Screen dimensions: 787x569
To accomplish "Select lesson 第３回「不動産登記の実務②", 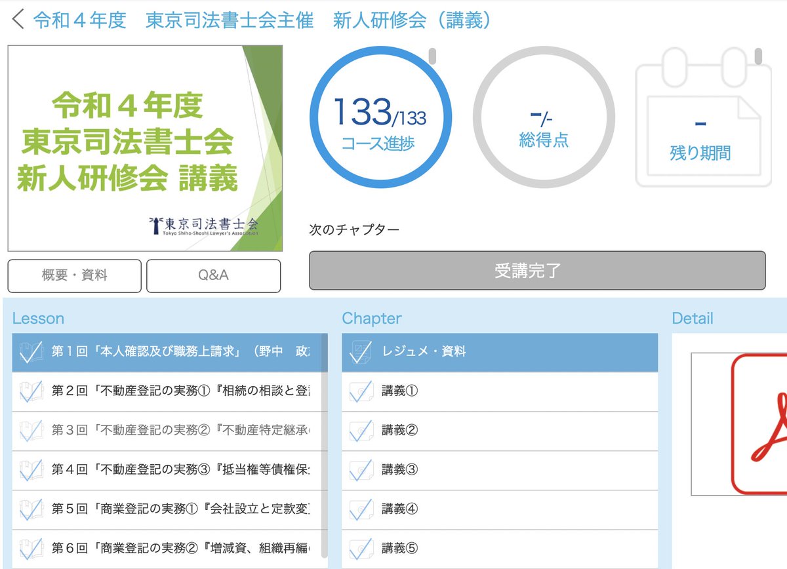I will click(167, 431).
